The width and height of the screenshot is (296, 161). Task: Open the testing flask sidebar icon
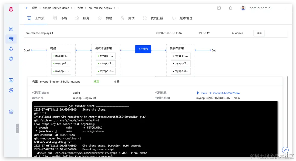11,49
